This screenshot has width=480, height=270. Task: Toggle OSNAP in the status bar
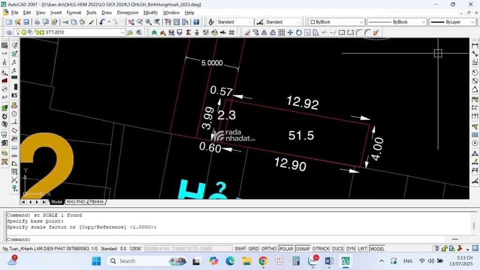pos(303,249)
